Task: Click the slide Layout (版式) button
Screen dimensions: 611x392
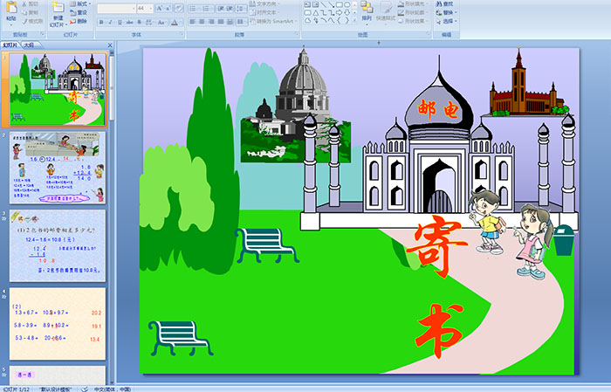Action: 80,3
